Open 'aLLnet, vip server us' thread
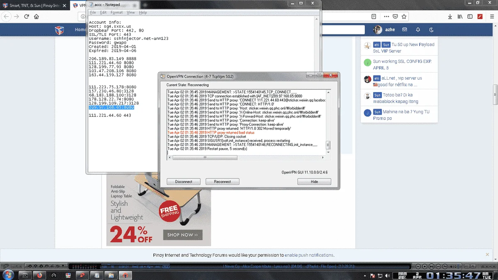 tap(397, 81)
